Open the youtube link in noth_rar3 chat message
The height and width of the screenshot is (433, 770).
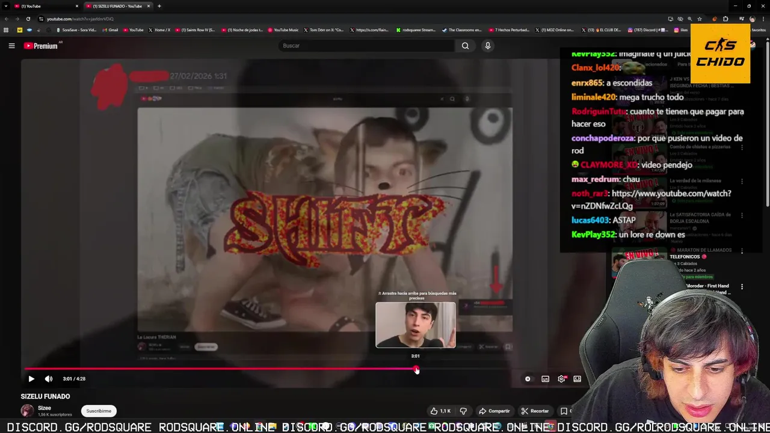[x=651, y=200]
